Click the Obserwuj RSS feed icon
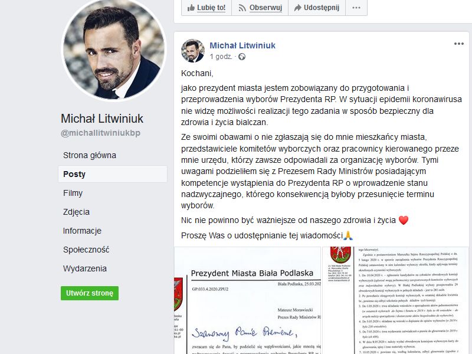472x354 pixels. pos(242,8)
